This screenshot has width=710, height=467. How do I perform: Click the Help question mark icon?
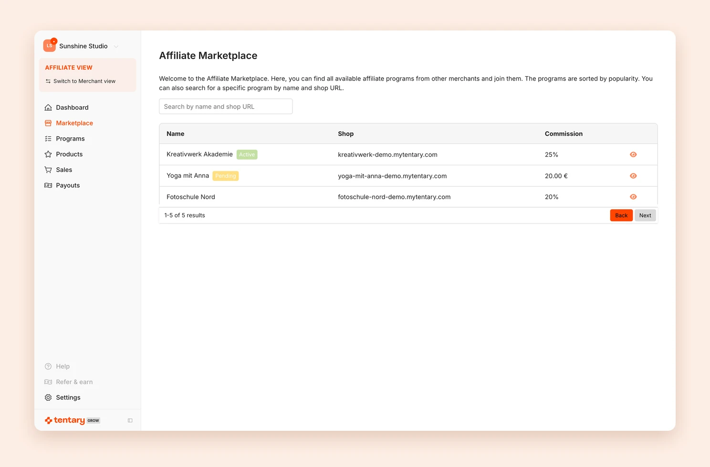coord(48,366)
